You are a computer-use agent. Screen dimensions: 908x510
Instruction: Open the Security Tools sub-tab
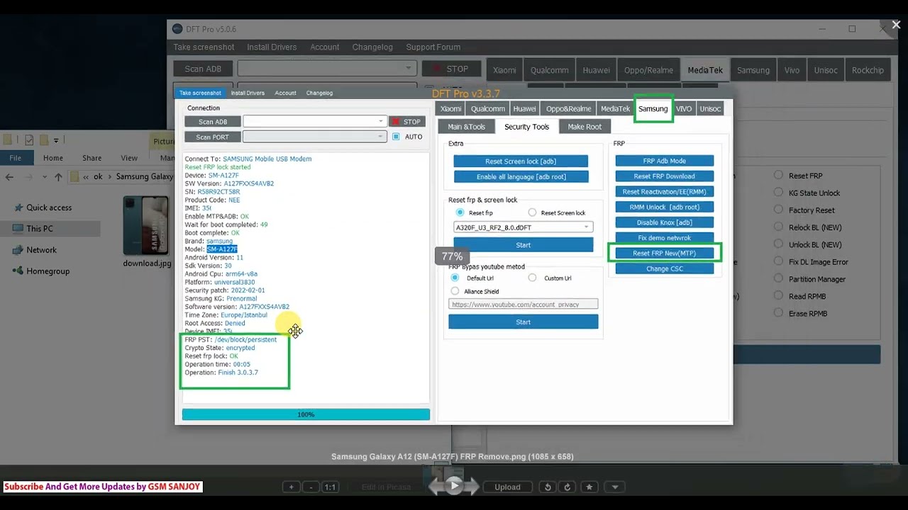click(x=526, y=127)
